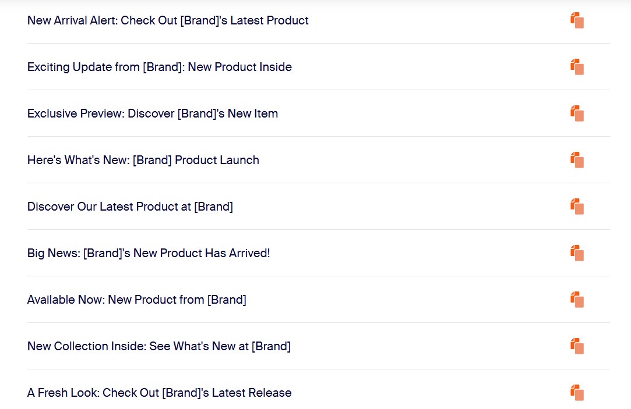This screenshot has height=409, width=631.
Task: Click the text "Exciting Update from [Brand]: New Product Inside"
Action: pyautogui.click(x=160, y=67)
